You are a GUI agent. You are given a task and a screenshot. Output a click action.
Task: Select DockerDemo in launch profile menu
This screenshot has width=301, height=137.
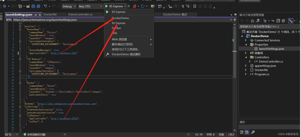129,18
